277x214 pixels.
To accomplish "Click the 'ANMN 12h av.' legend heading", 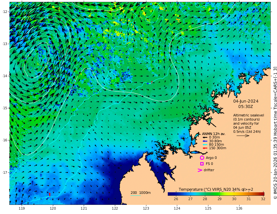I will coord(214,134).
